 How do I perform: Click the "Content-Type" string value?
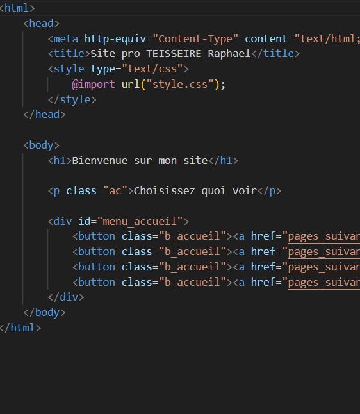click(x=195, y=39)
